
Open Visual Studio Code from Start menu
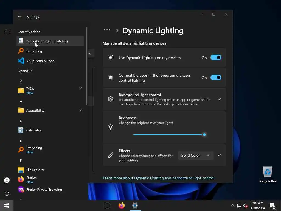tap(50, 61)
